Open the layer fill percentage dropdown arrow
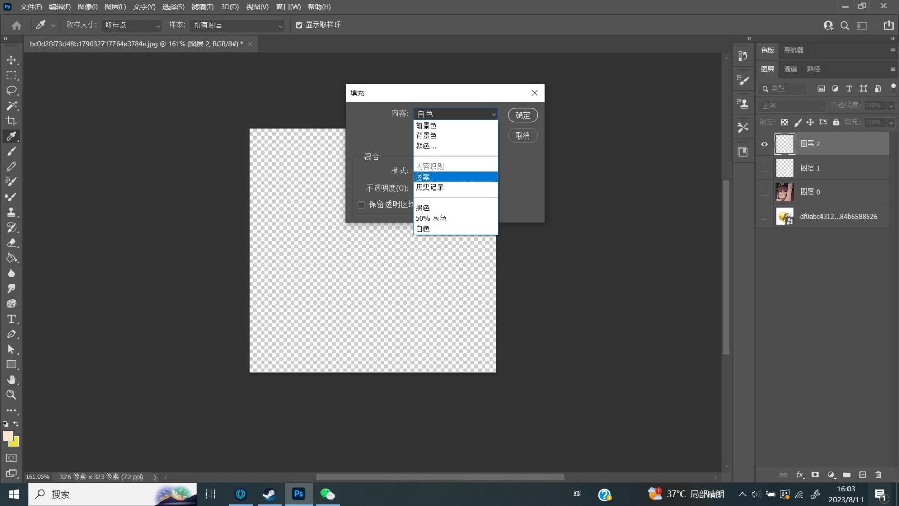This screenshot has height=506, width=899. [x=891, y=122]
